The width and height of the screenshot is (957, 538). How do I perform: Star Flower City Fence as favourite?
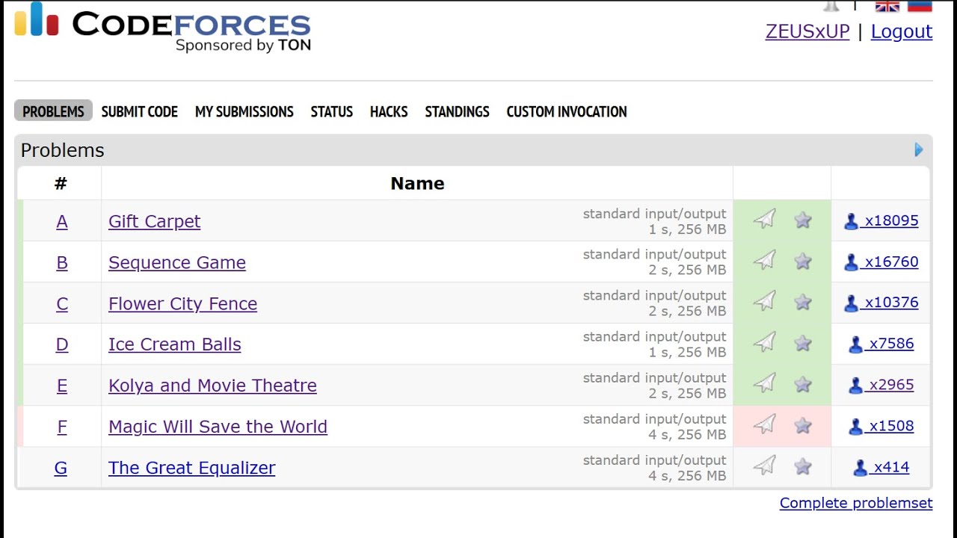pos(803,302)
